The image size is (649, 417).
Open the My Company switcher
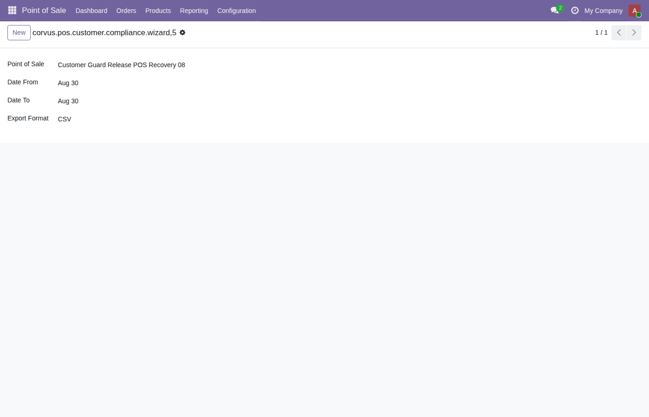coord(603,11)
